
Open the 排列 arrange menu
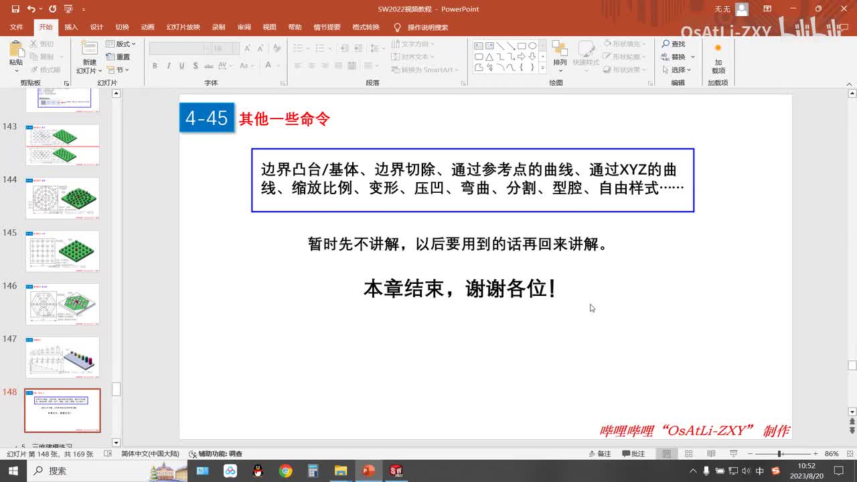[x=560, y=56]
